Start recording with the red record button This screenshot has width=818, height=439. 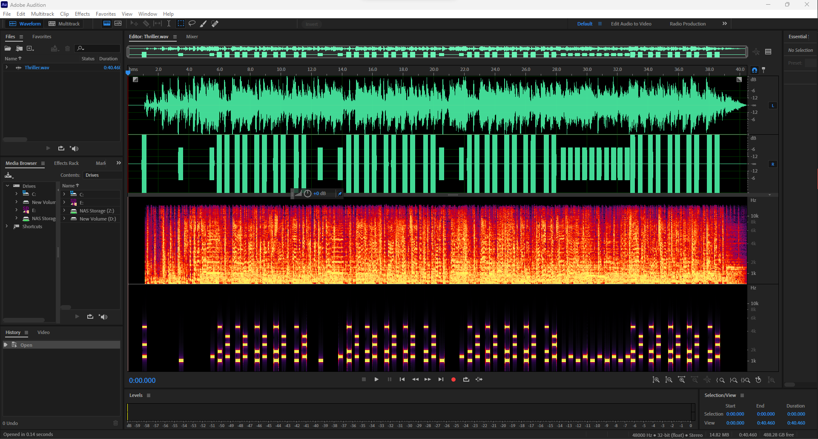pos(453,379)
